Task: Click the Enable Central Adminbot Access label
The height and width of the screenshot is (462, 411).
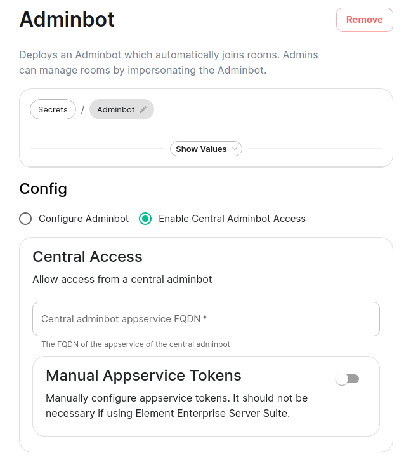Action: click(x=232, y=219)
